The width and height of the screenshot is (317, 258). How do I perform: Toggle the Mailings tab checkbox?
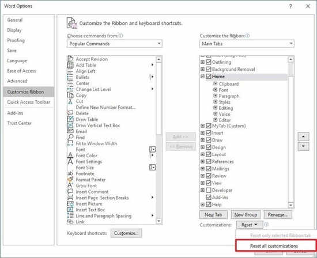(x=209, y=169)
